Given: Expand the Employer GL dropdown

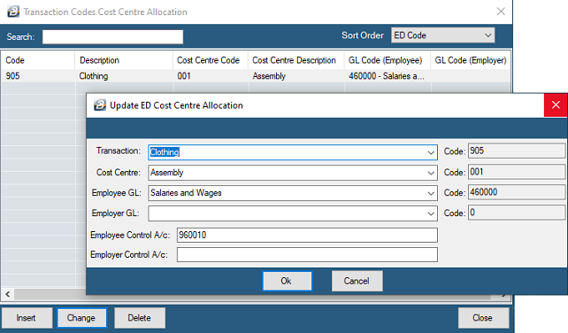Looking at the screenshot, I should click(x=431, y=213).
